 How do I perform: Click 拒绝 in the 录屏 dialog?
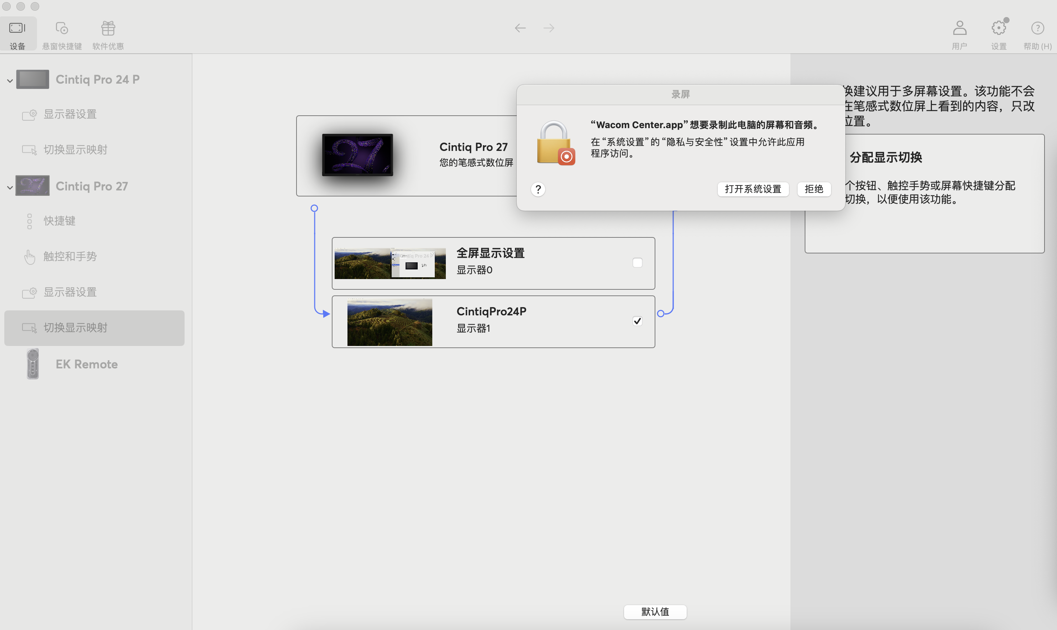pyautogui.click(x=814, y=189)
